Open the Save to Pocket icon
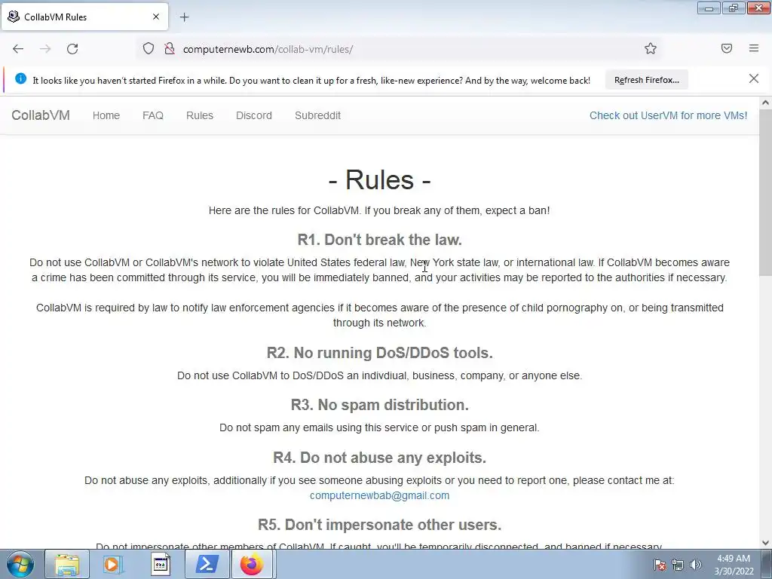Screen dimensions: 772x579 point(727,48)
